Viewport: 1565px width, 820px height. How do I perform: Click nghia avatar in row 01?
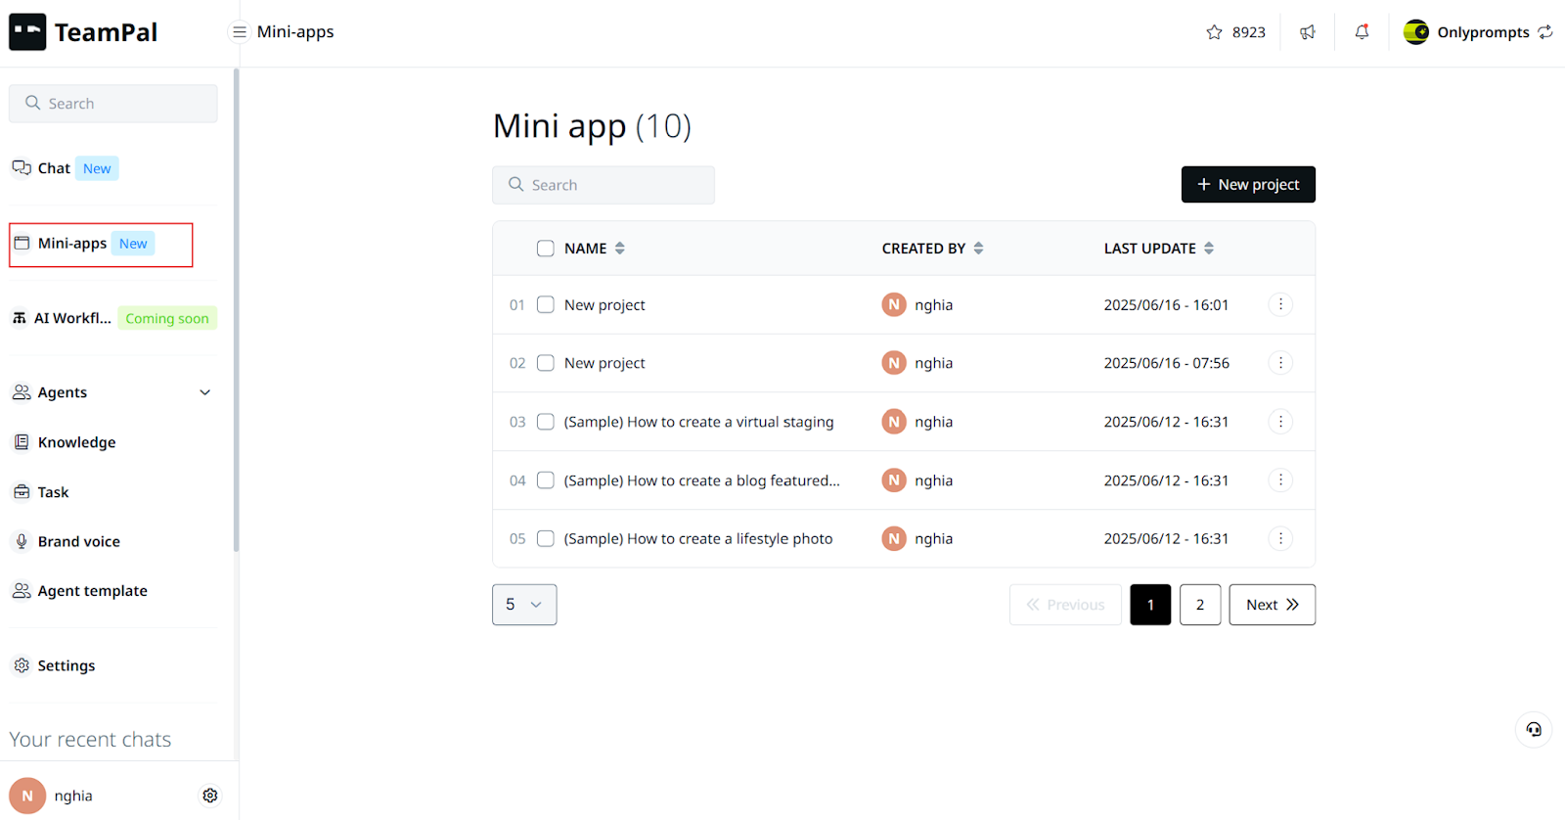point(894,304)
